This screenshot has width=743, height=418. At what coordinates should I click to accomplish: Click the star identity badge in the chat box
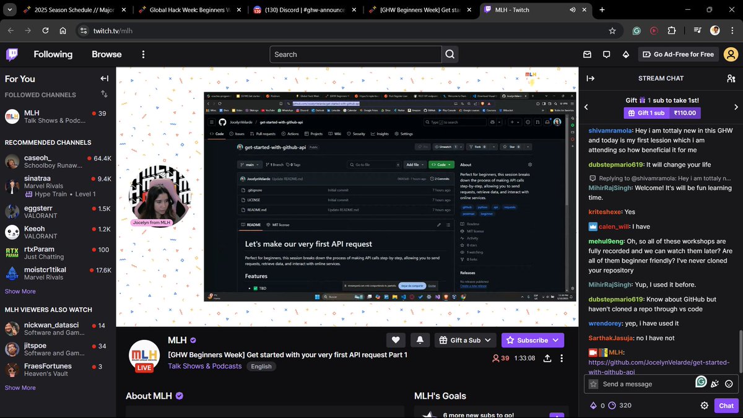pos(593,384)
